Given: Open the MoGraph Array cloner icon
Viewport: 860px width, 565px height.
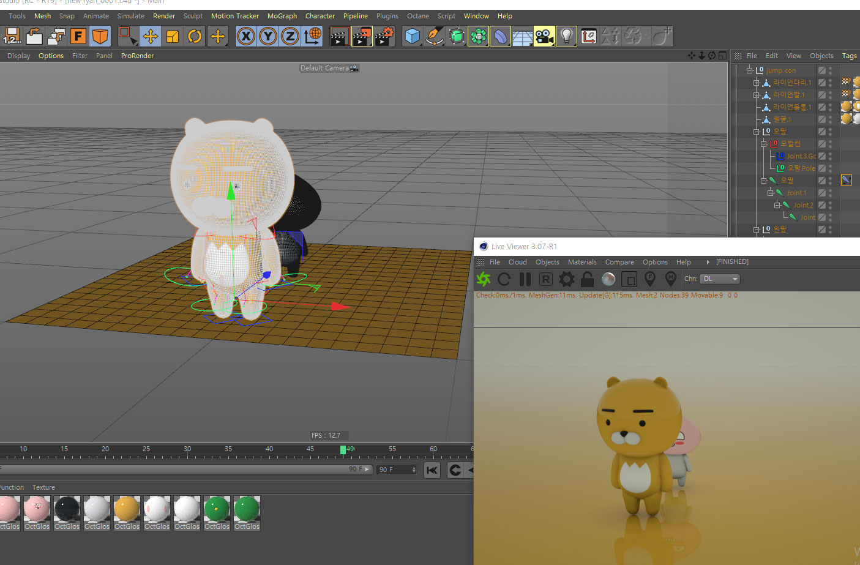Looking at the screenshot, I should (479, 37).
